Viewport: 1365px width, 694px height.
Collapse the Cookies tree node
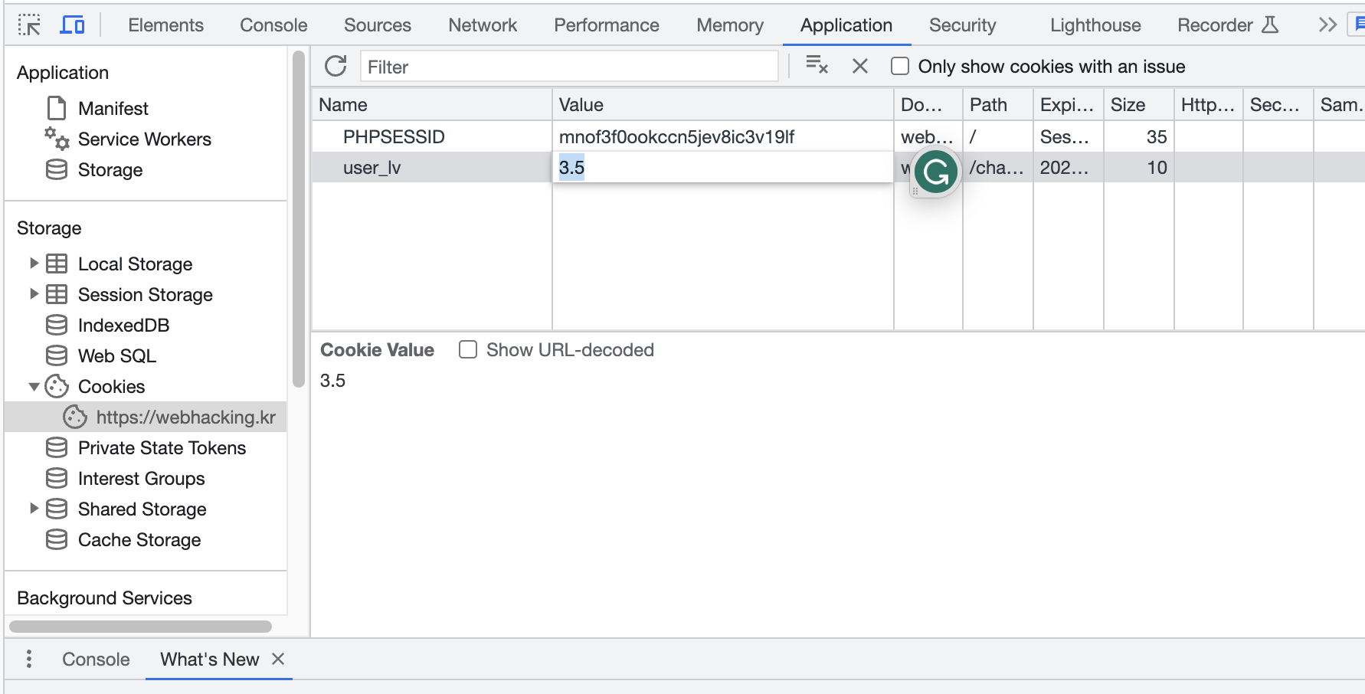point(34,387)
